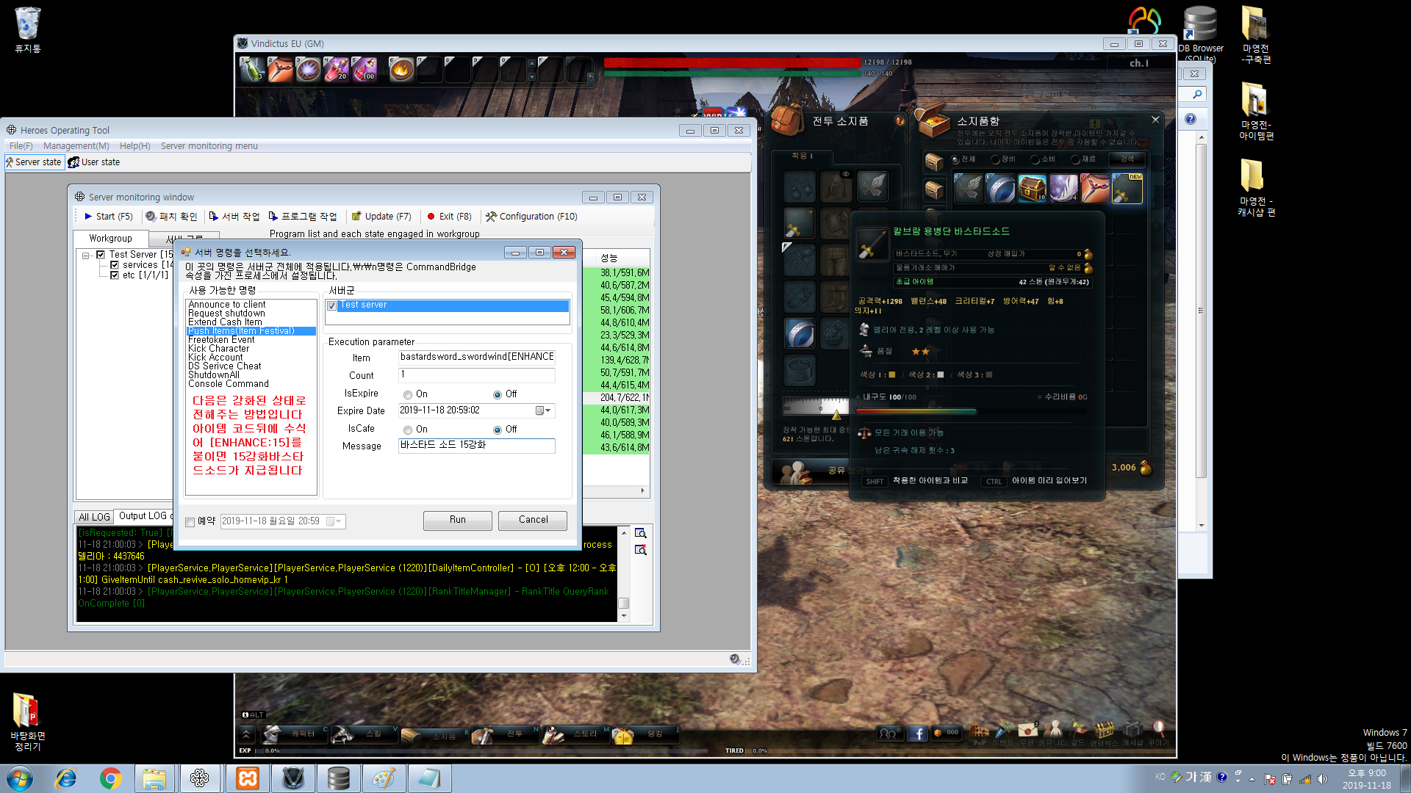
Task: Click log panel scroll up arrow
Action: (624, 533)
